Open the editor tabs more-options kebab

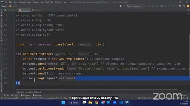click(x=188, y=10)
